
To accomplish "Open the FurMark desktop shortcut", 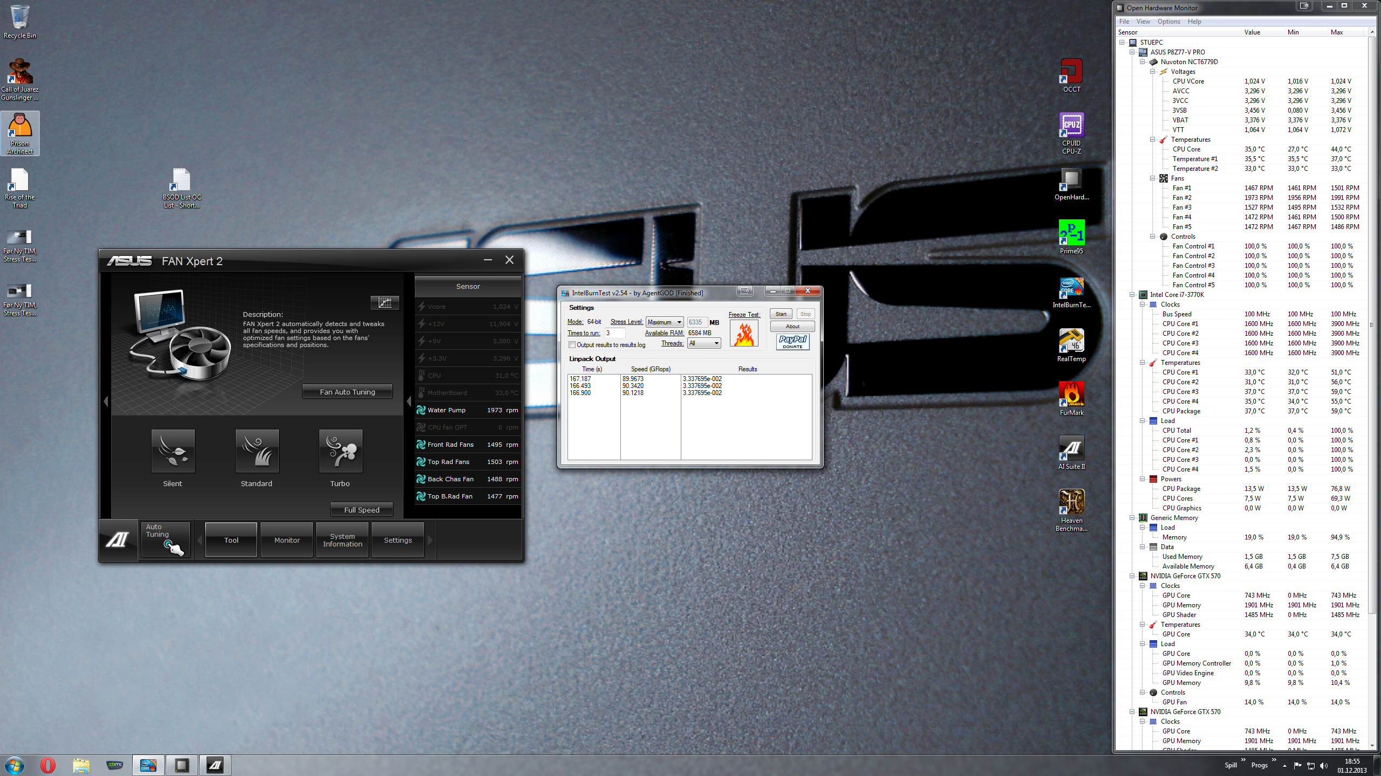I will tap(1071, 399).
